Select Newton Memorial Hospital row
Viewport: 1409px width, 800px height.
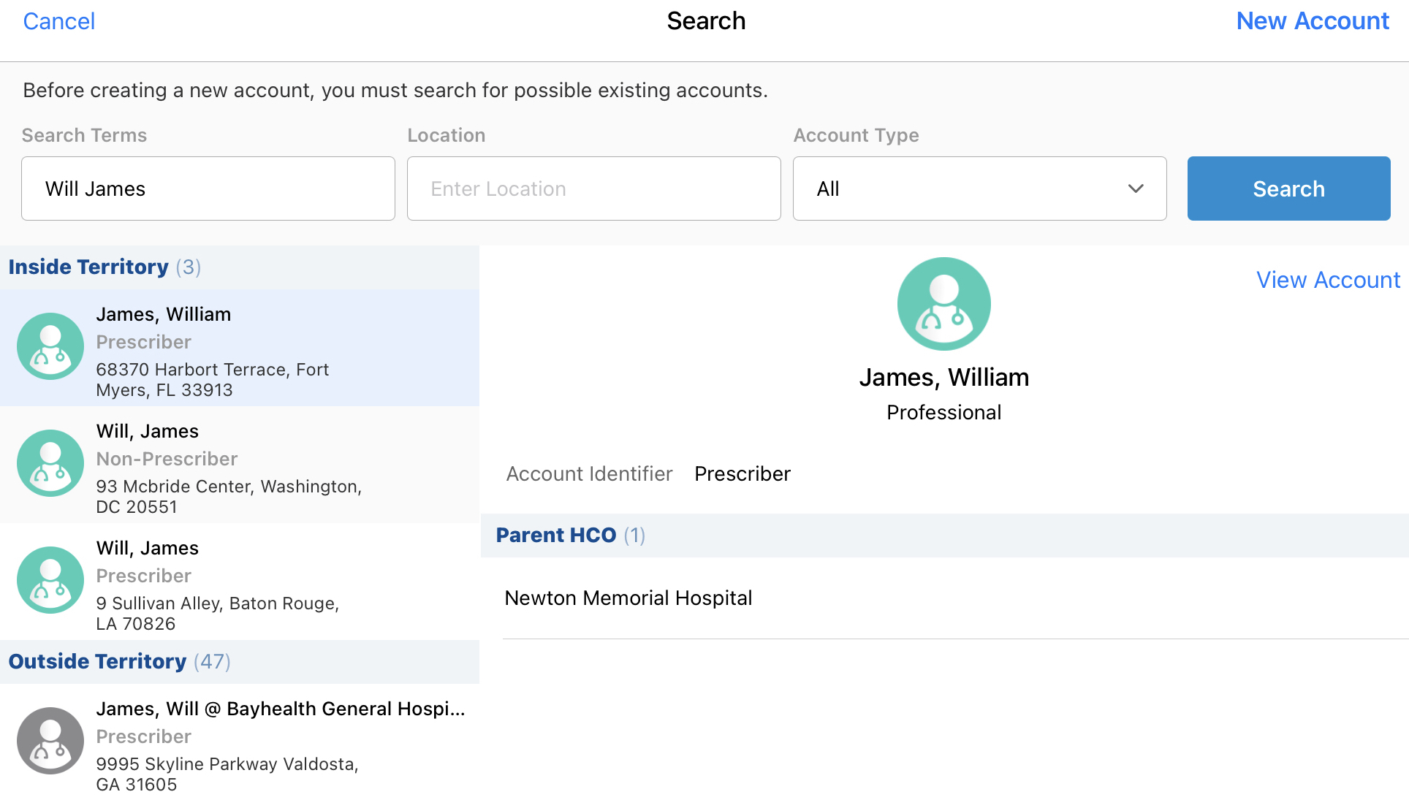[628, 598]
